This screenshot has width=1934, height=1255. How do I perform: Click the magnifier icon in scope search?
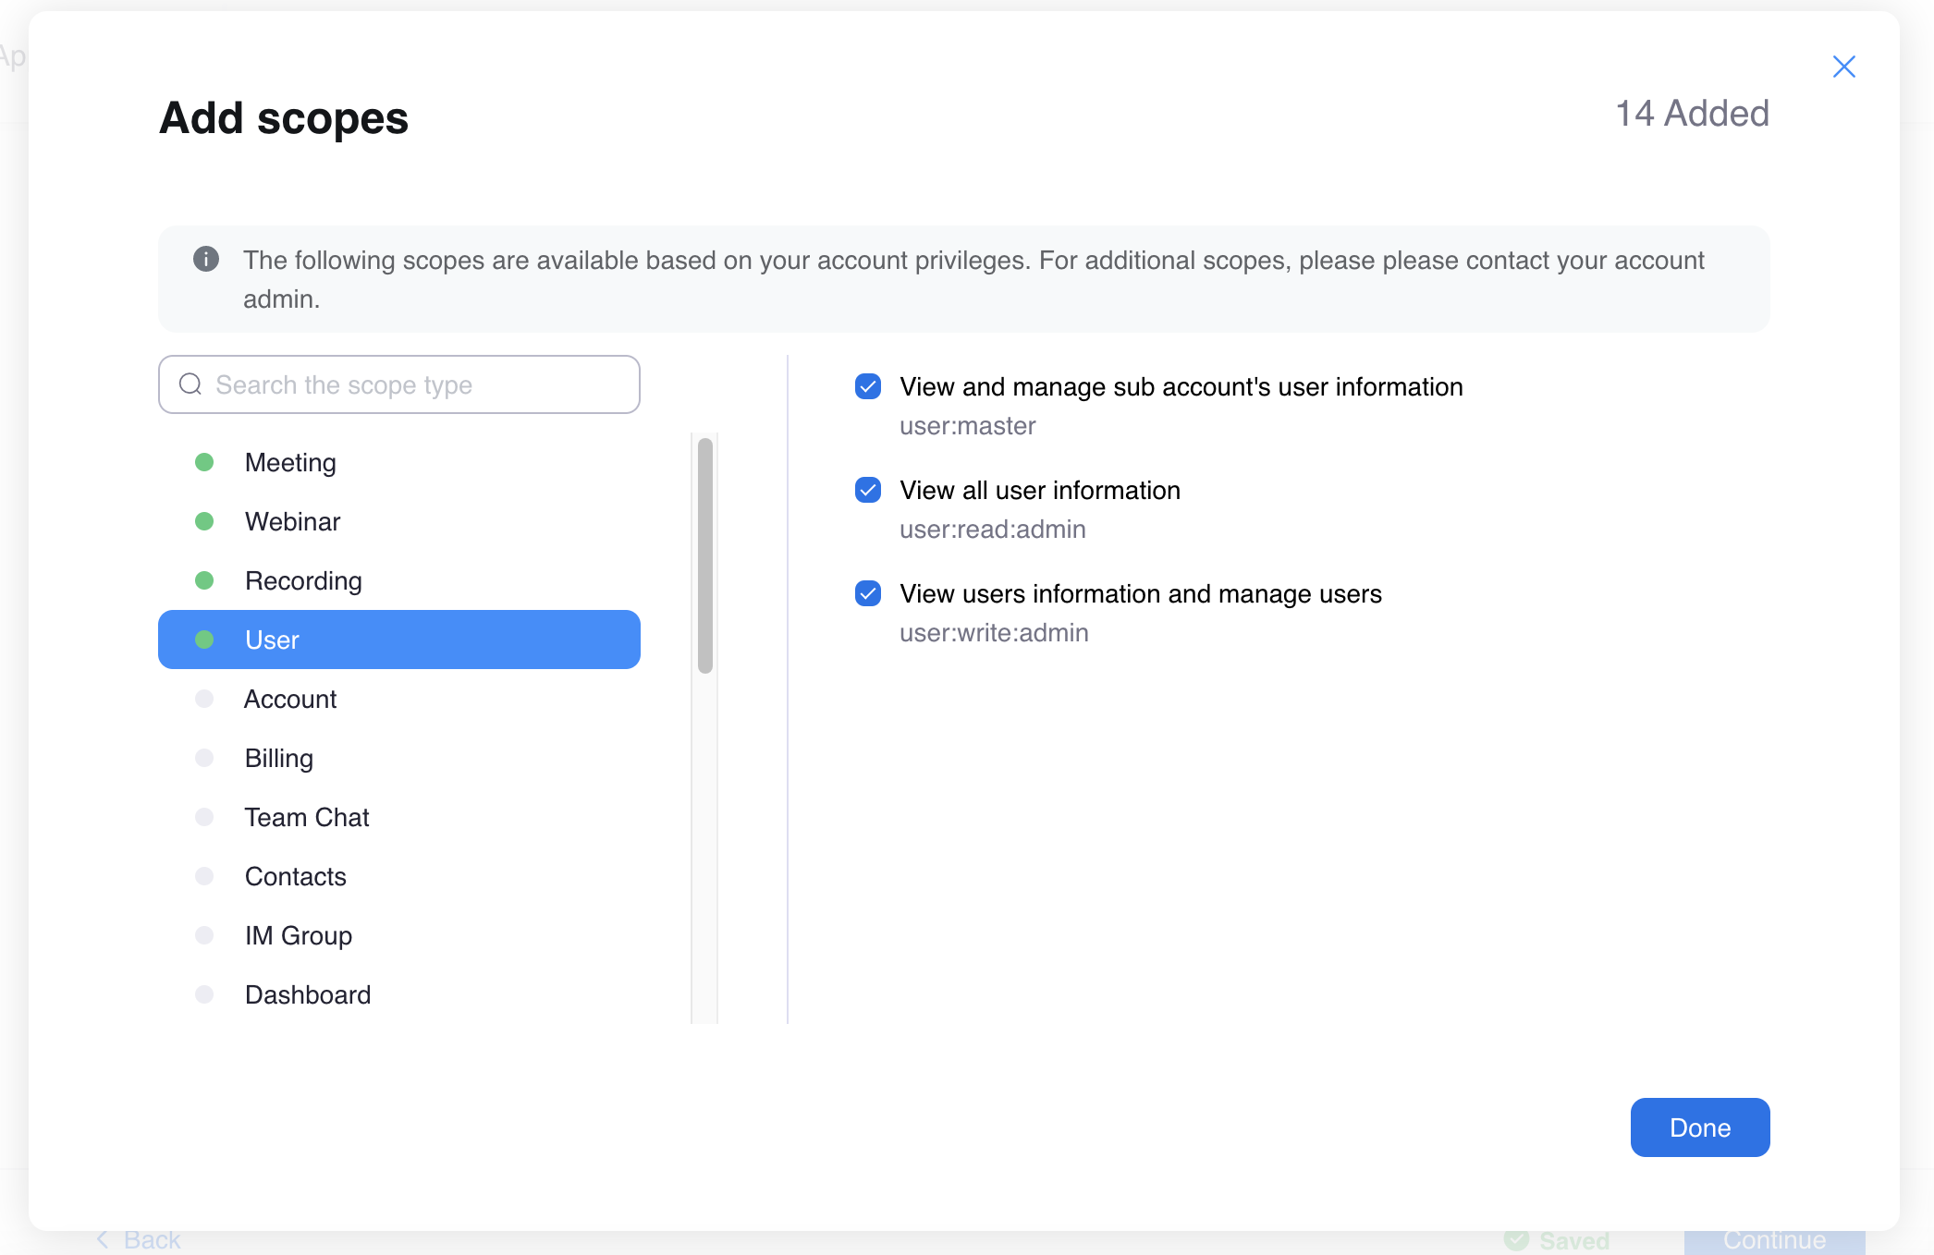click(190, 384)
